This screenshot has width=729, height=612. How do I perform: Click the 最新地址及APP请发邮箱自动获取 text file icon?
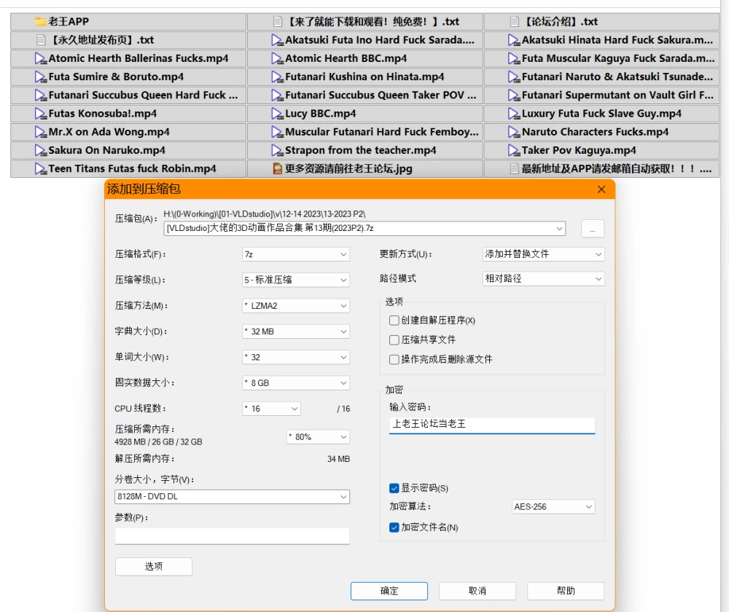coord(514,169)
